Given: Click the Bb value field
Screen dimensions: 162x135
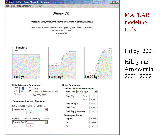Looking at the screenshot, I should pyautogui.click(x=93, y=127).
